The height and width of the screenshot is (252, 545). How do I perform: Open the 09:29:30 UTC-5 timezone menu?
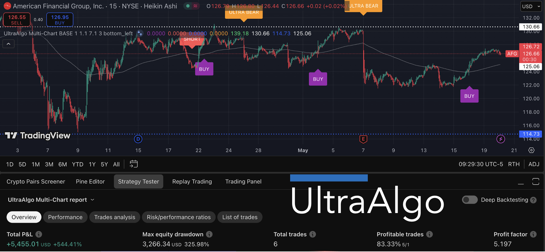click(481, 164)
